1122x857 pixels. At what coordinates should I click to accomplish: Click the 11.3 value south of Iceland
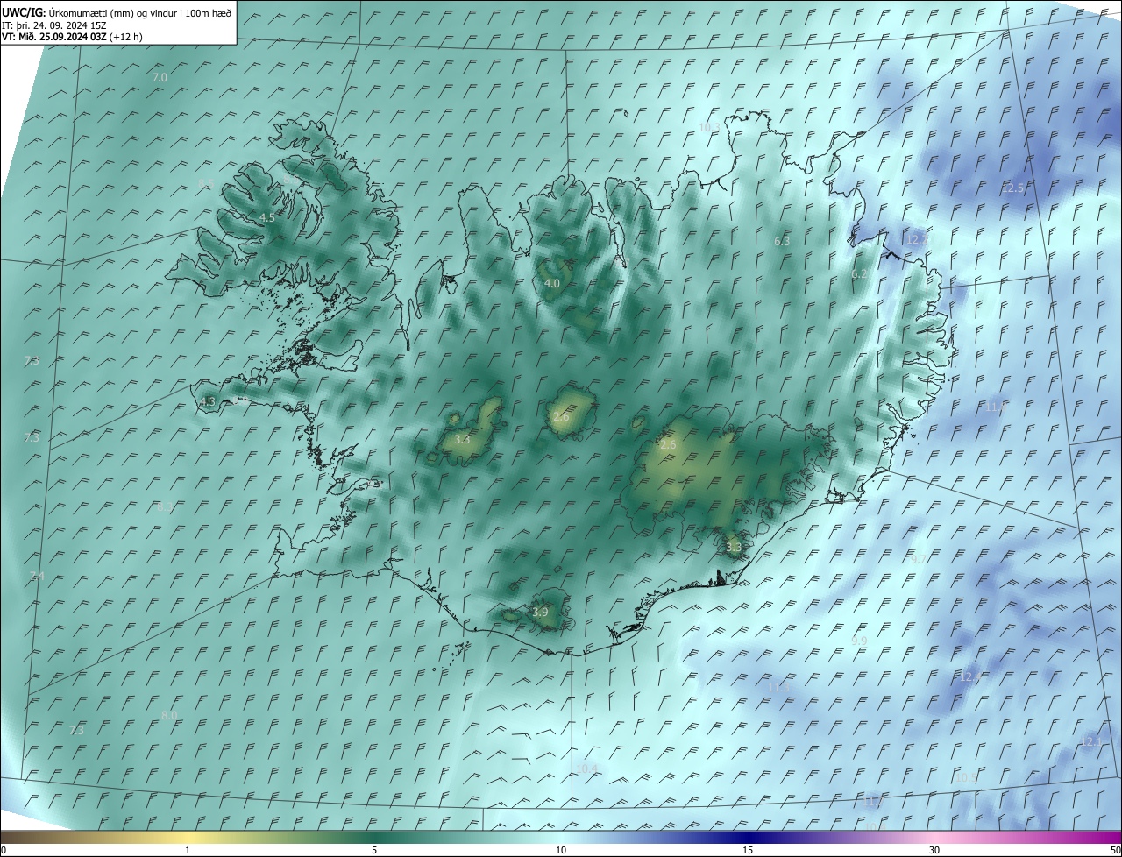[x=778, y=688]
